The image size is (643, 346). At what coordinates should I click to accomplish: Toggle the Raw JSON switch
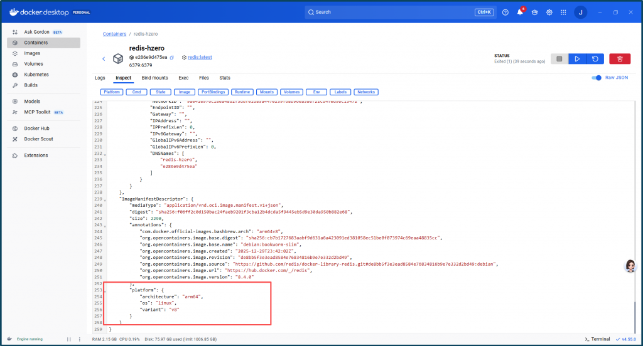pyautogui.click(x=597, y=78)
